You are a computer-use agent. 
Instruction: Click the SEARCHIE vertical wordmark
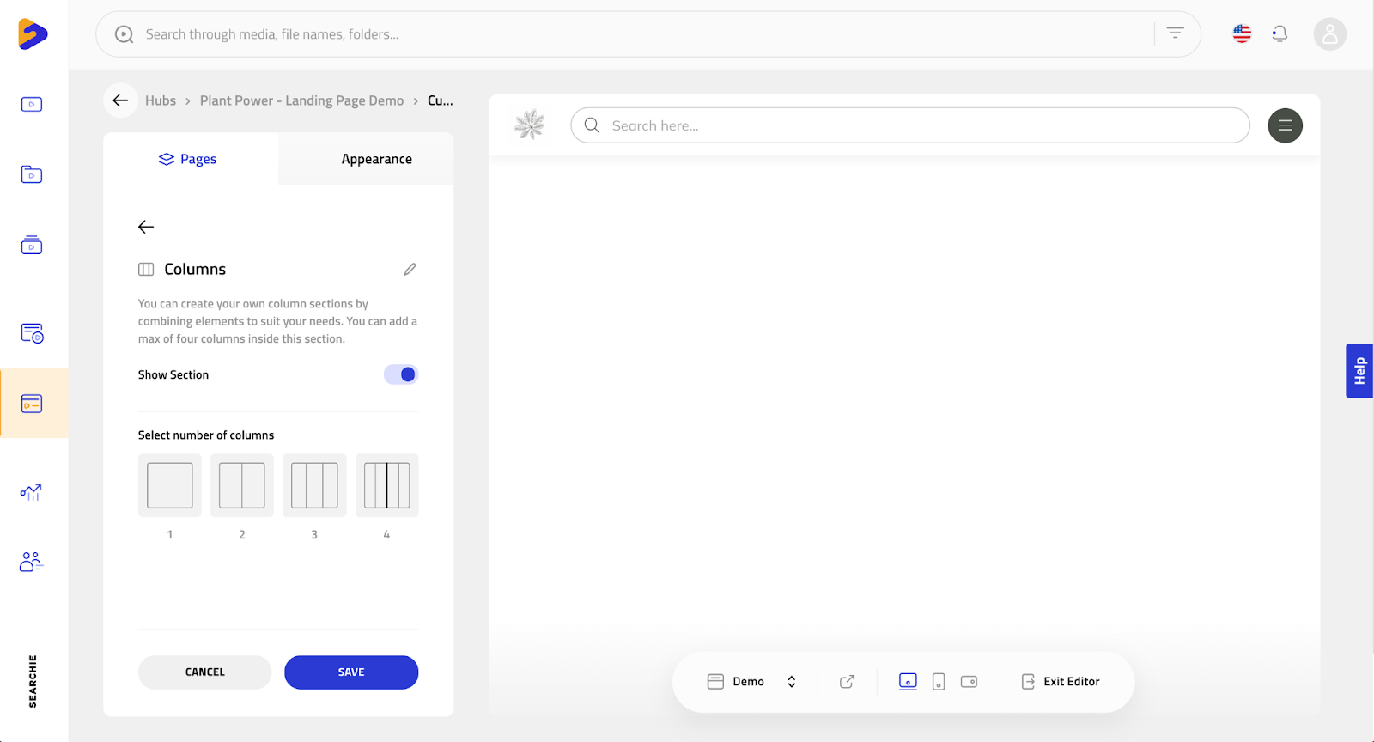click(33, 681)
